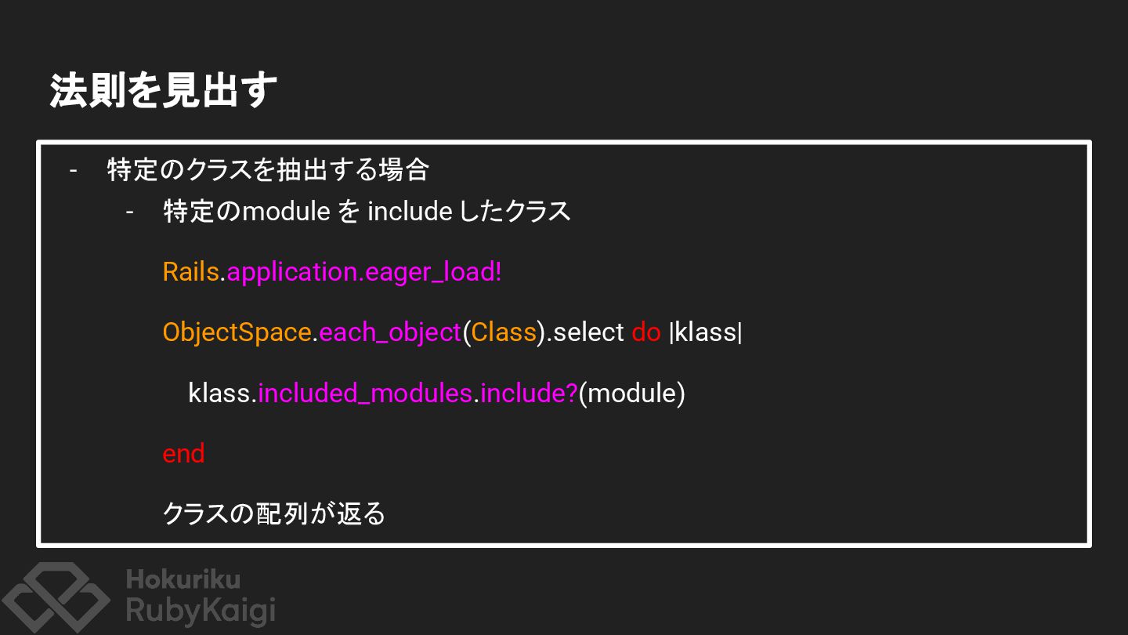This screenshot has width=1128, height=635.
Task: Click the included_modules method text
Action: 365,394
